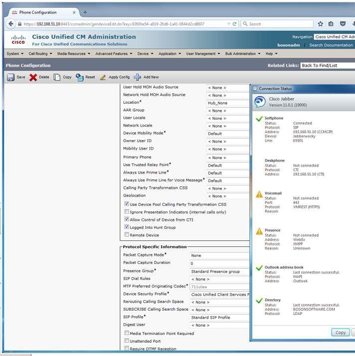Open the Application menu
This screenshot has height=356, width=355.
pos(170,54)
